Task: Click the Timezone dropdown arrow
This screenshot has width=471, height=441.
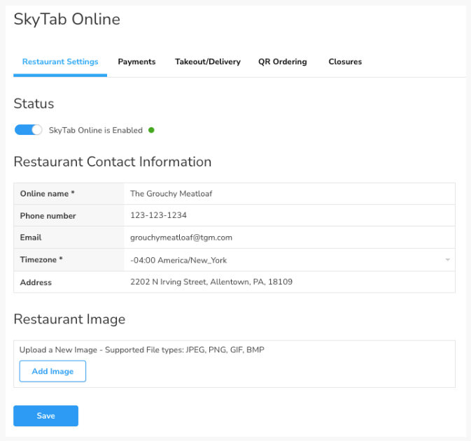Action: [x=447, y=260]
